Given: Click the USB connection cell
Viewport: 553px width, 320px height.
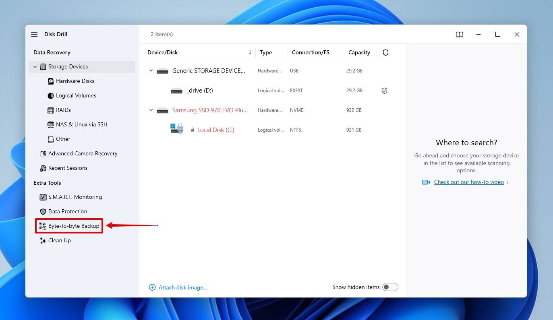Looking at the screenshot, I should pyautogui.click(x=294, y=71).
